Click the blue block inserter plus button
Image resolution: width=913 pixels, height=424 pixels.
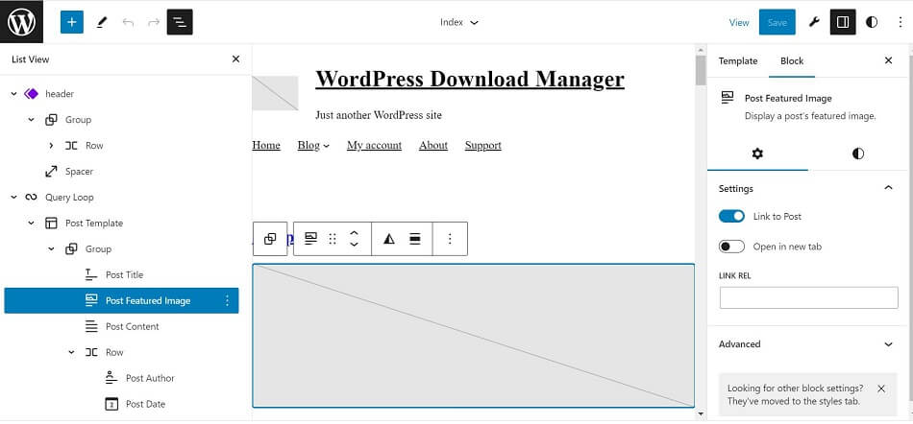click(x=72, y=22)
